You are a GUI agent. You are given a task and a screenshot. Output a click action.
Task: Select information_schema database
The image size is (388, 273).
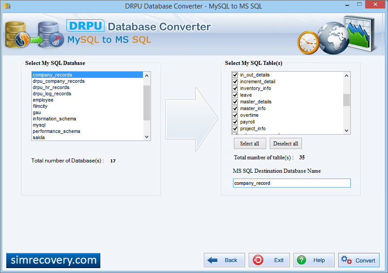[x=88, y=119]
